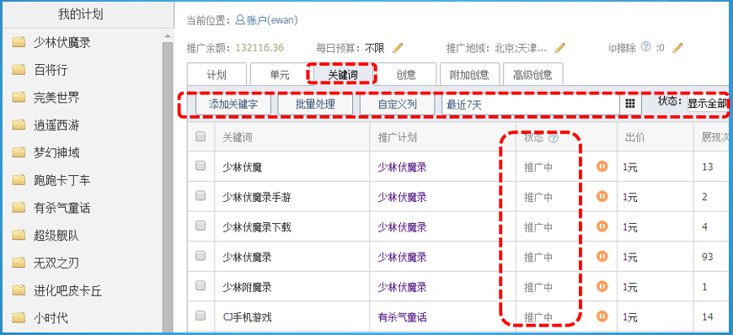Open the 状态 显示全部 dropdown
733x335 pixels.
click(707, 104)
